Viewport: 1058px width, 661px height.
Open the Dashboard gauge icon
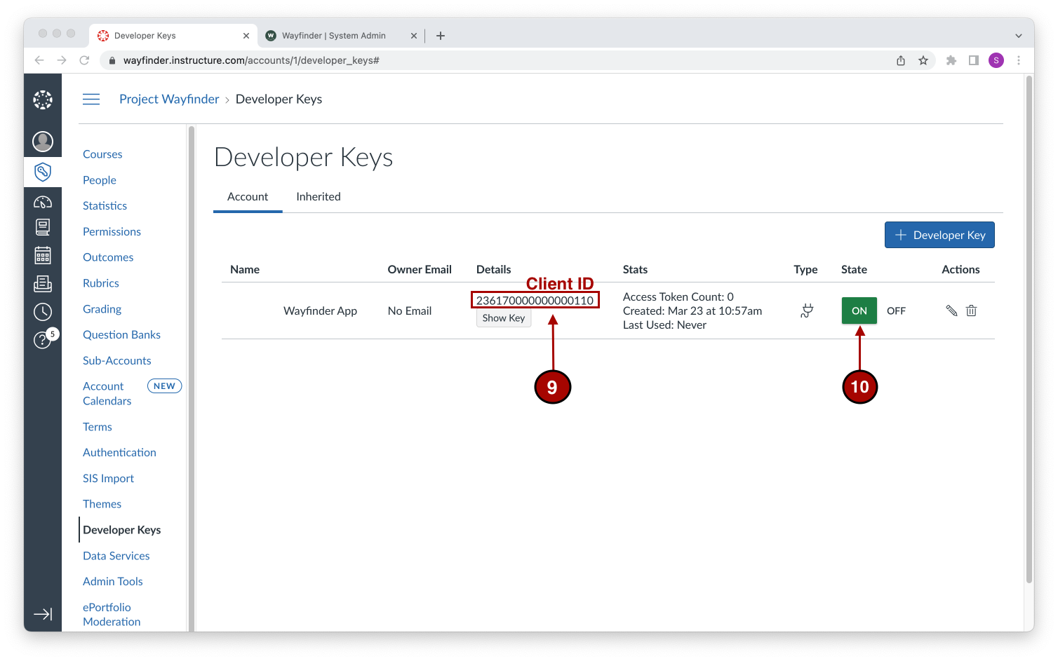click(x=43, y=202)
